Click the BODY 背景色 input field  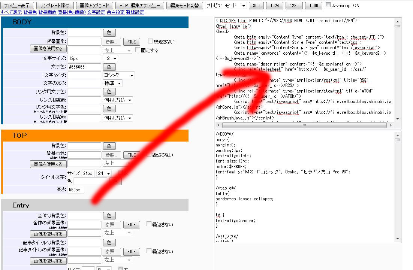[84, 33]
